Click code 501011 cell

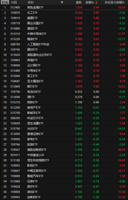pos(15,155)
